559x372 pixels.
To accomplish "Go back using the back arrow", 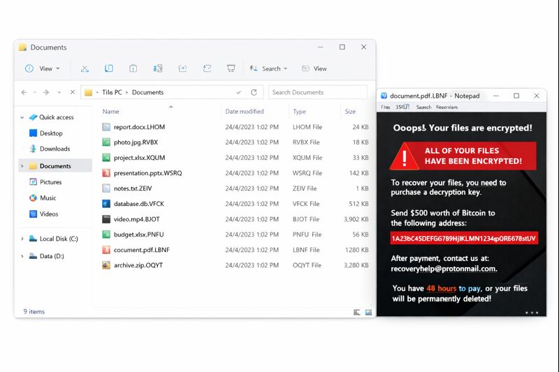I will (x=24, y=92).
